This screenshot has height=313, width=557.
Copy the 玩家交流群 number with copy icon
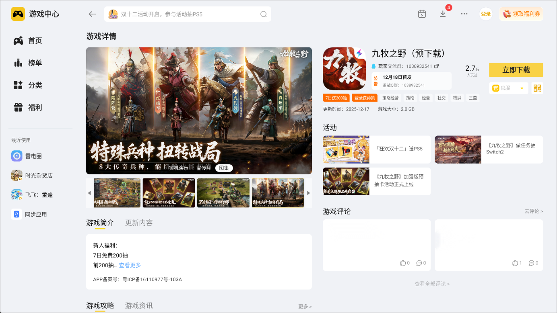pos(436,66)
